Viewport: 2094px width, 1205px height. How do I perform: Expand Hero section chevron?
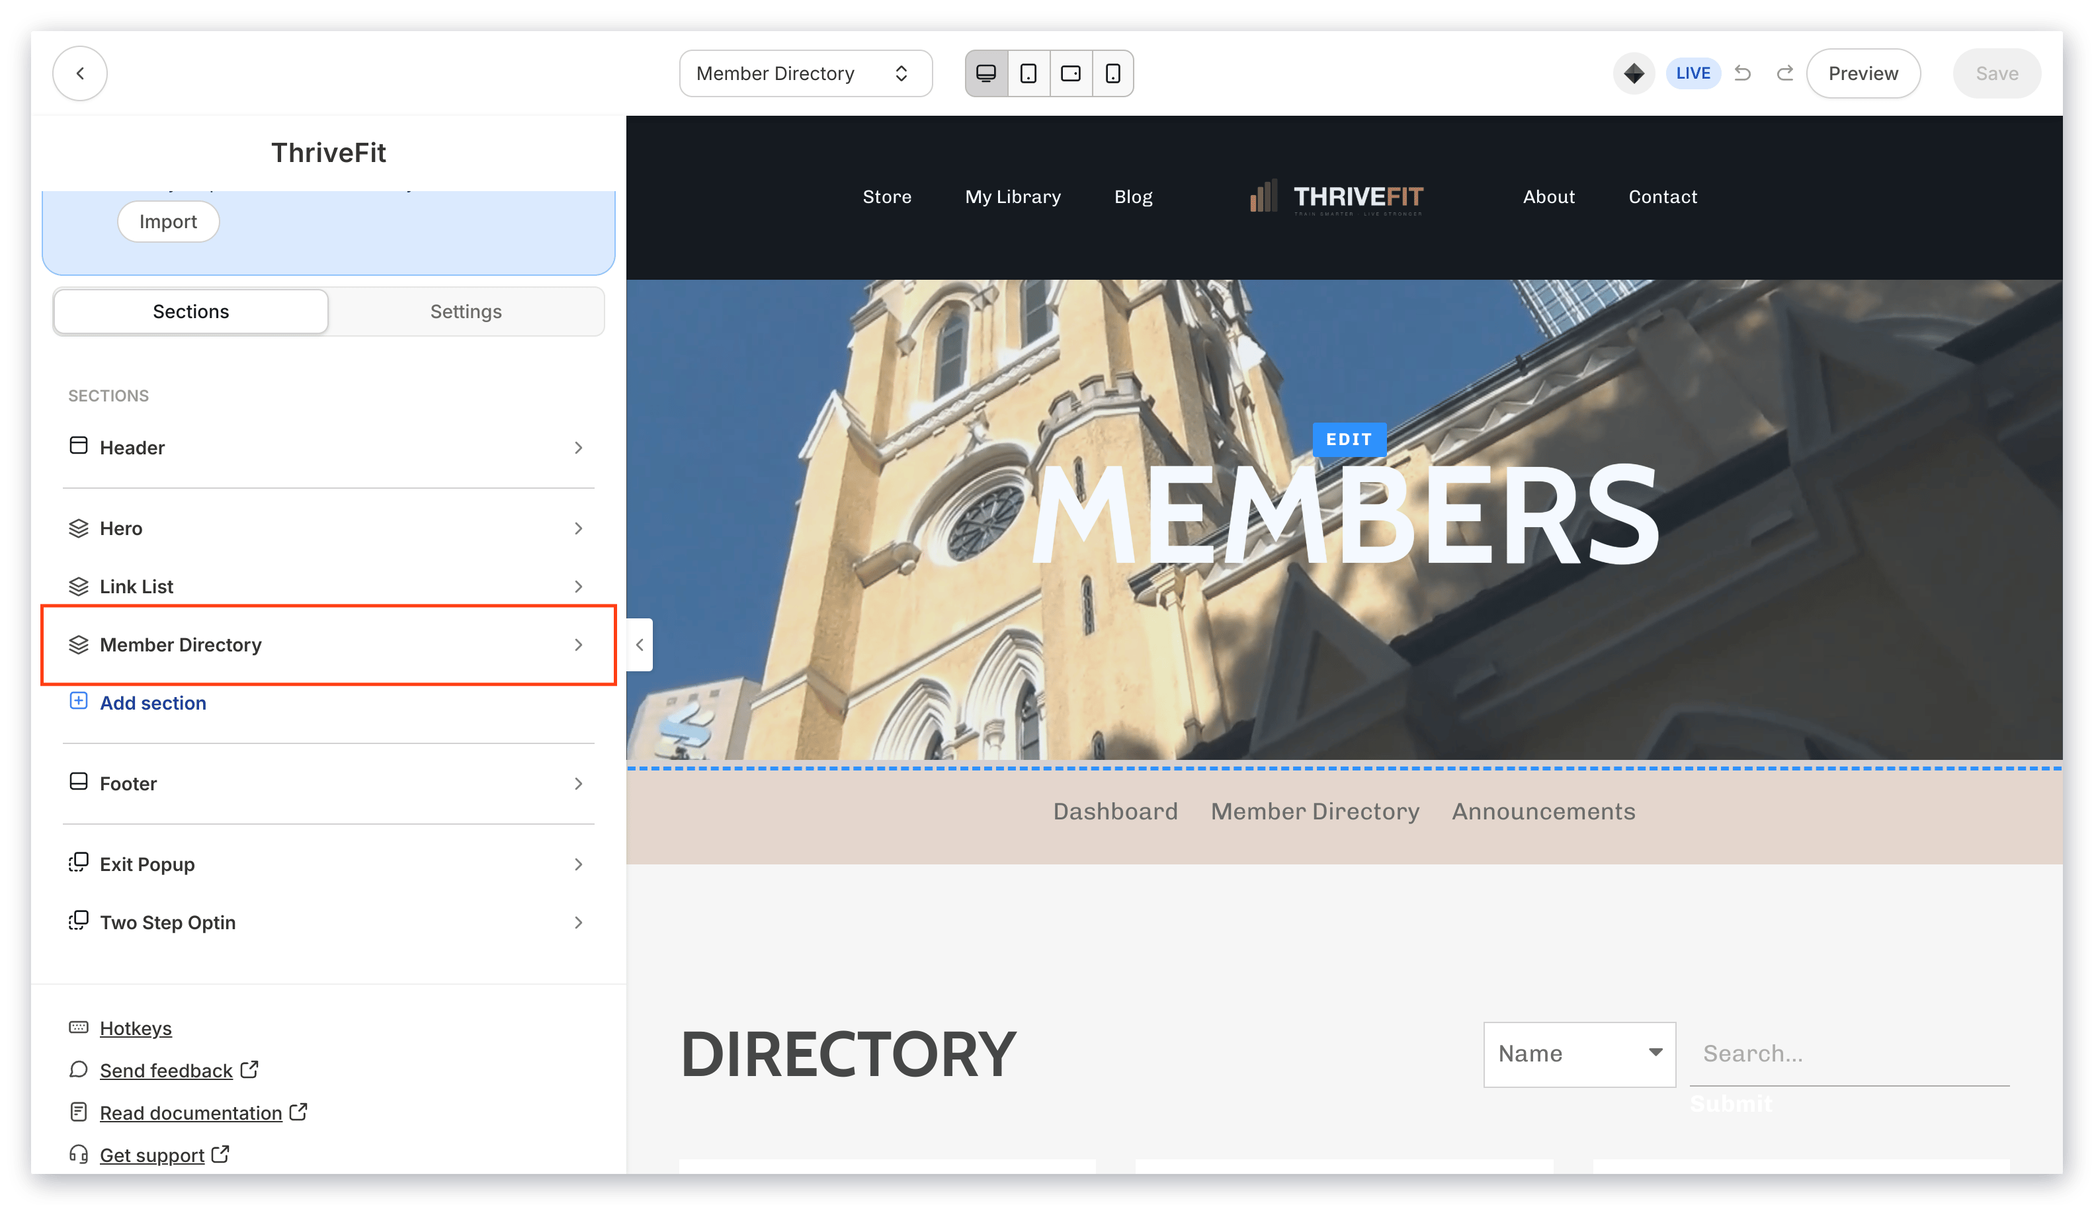577,528
